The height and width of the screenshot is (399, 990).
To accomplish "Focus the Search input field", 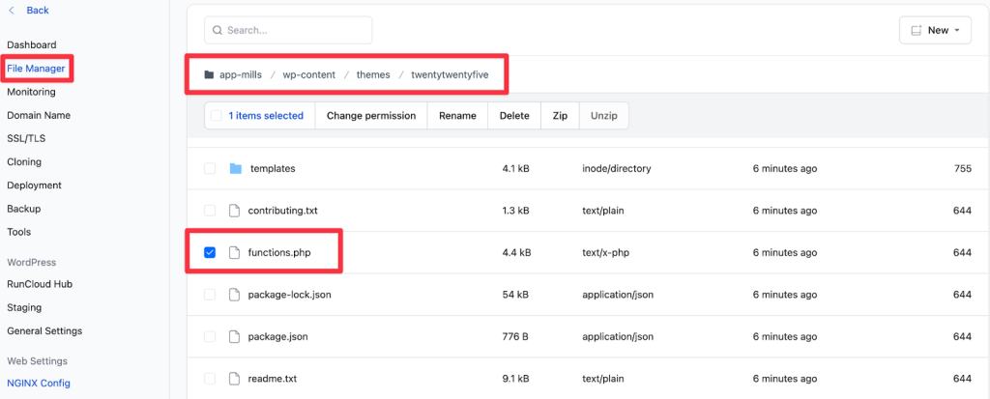I will (295, 30).
